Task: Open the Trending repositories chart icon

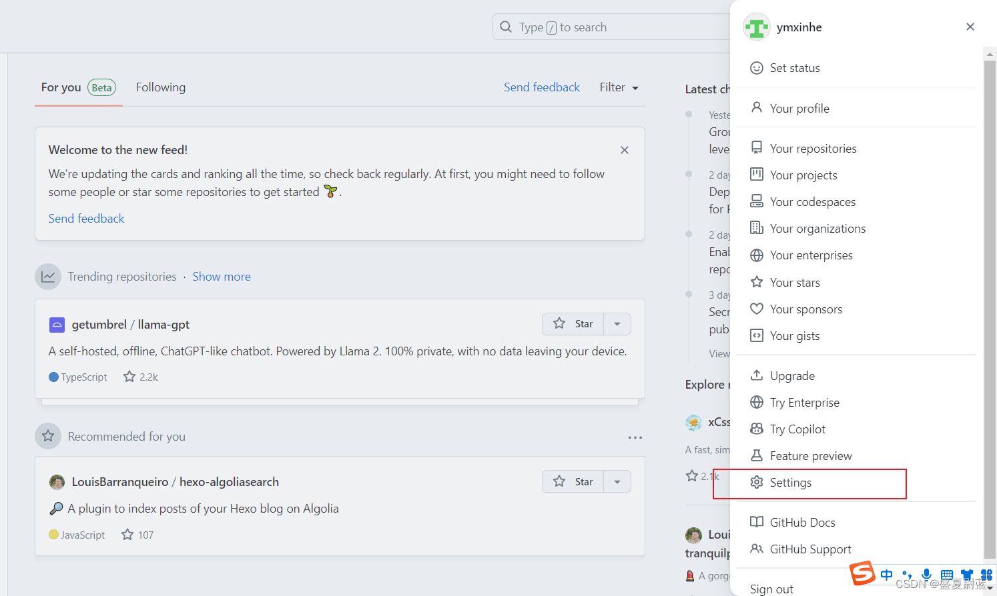Action: 47,276
